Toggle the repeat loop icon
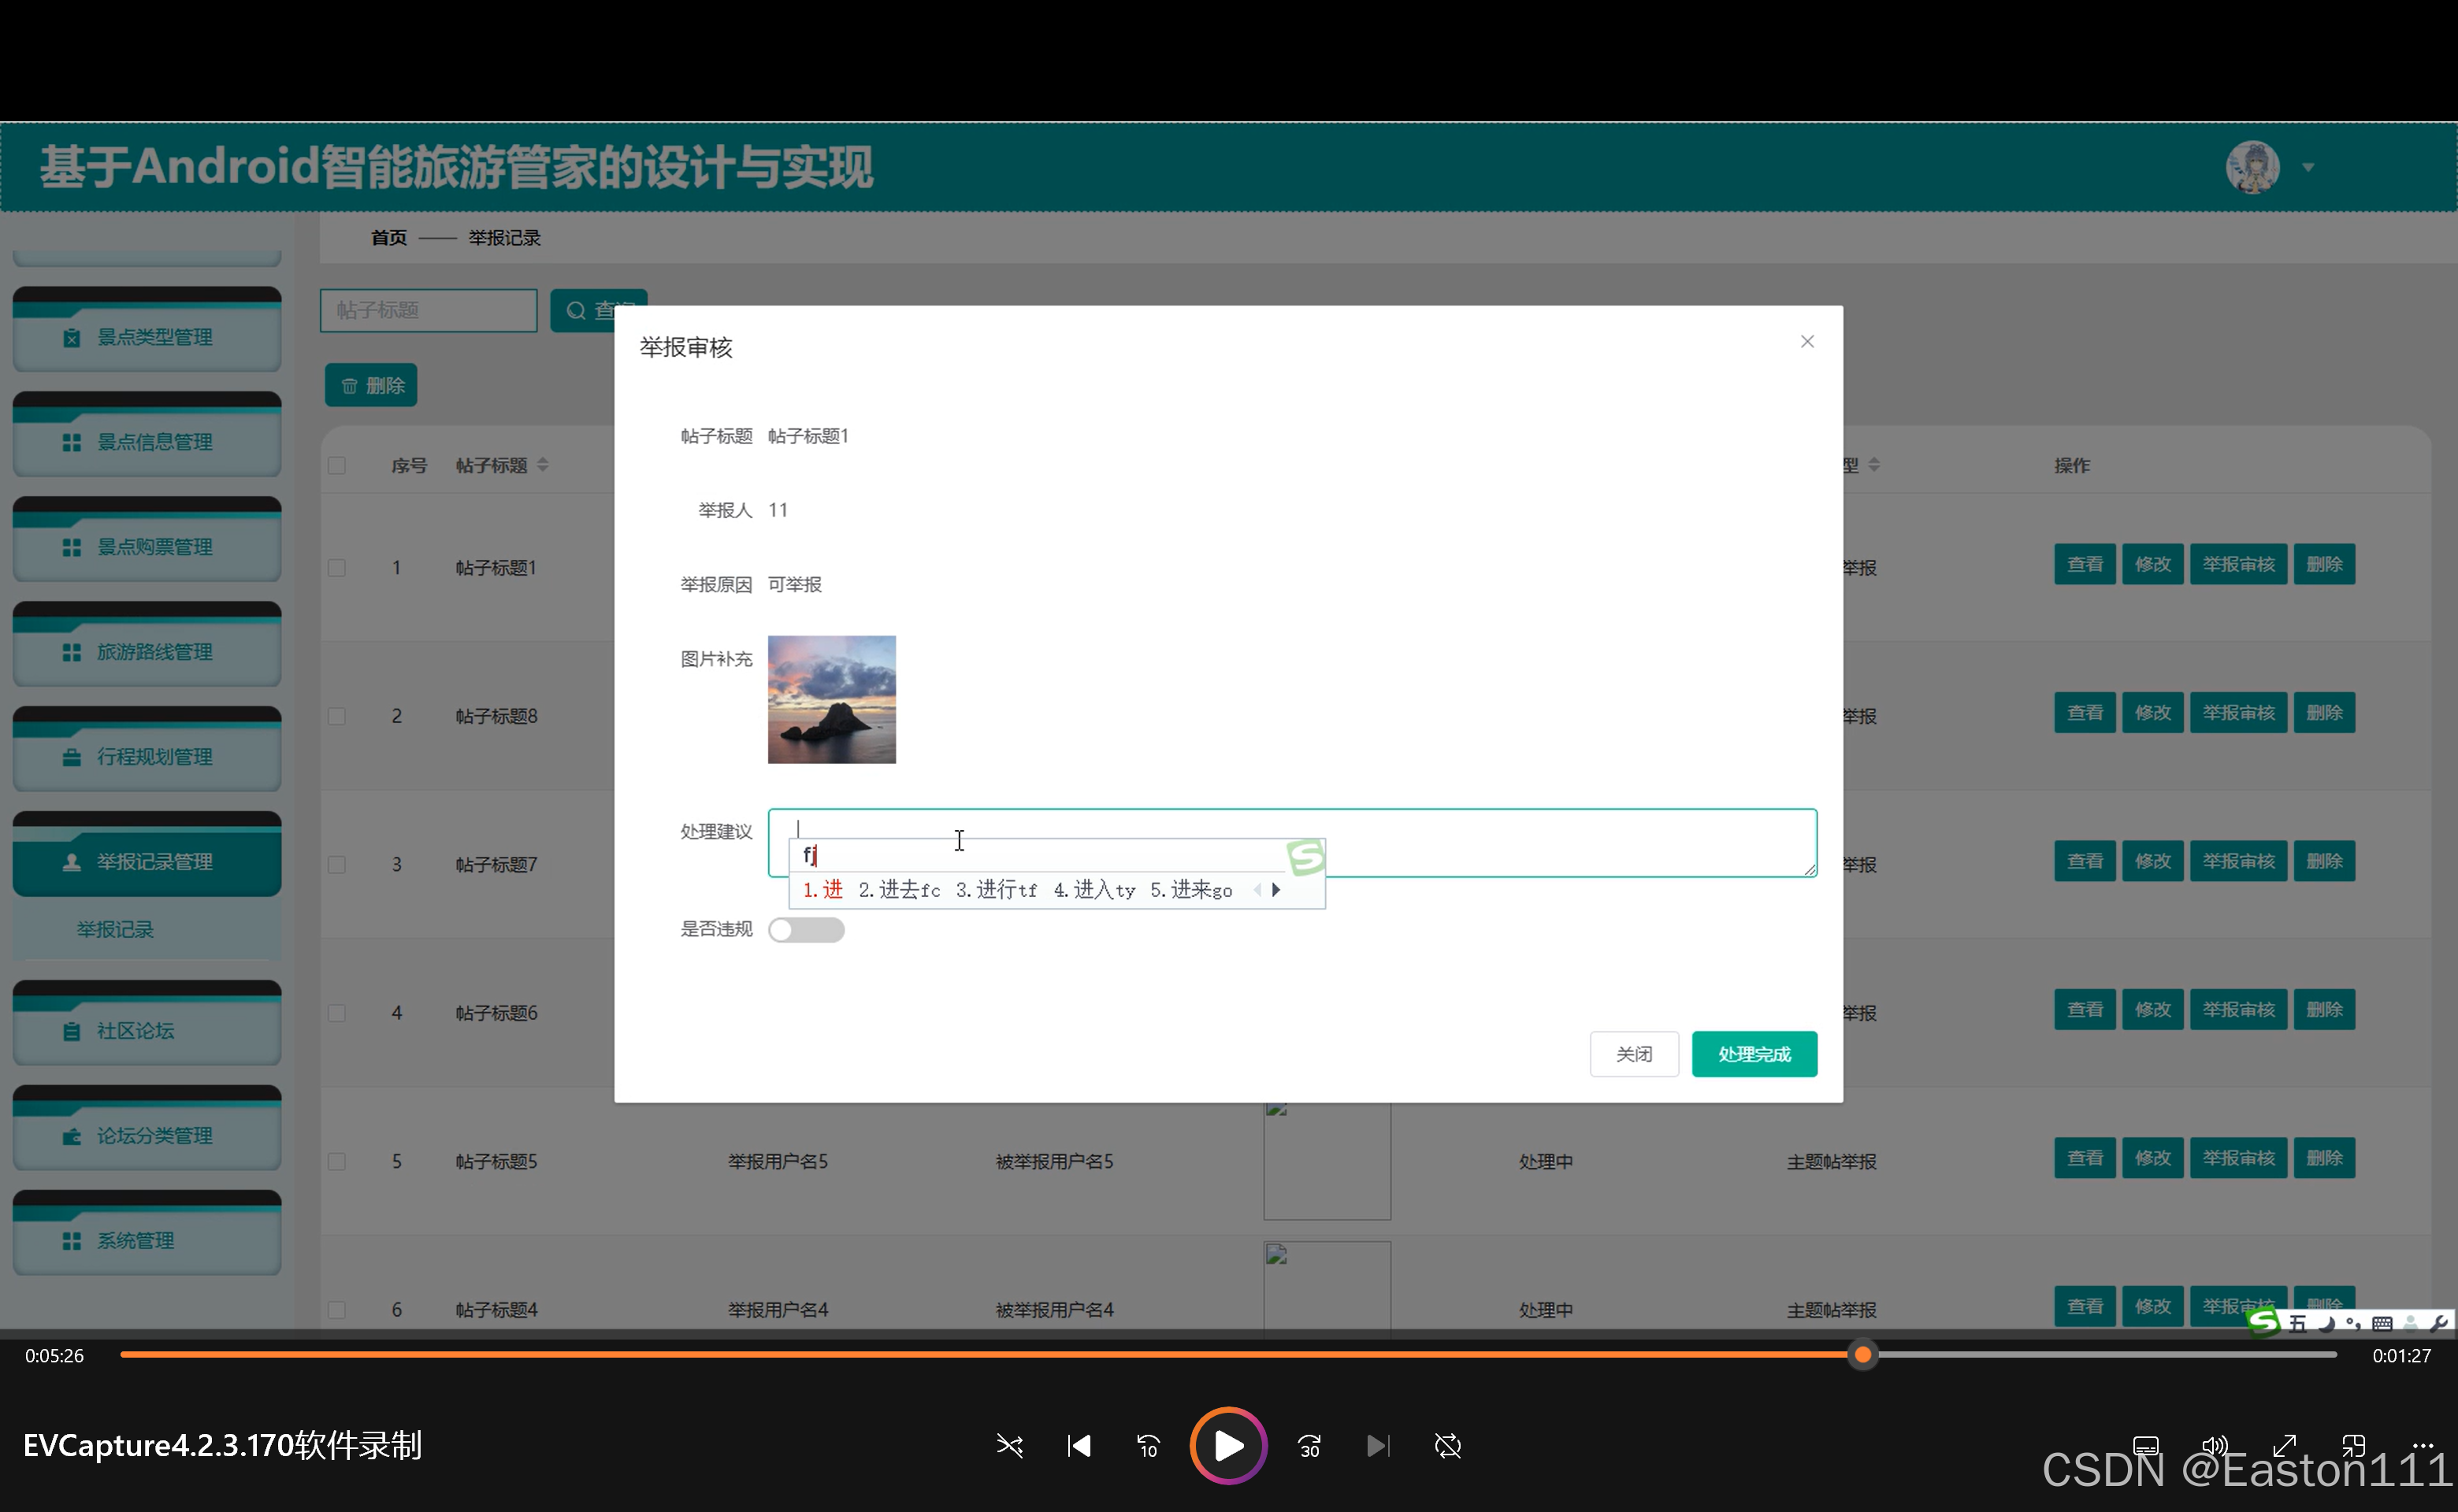 point(1447,1446)
